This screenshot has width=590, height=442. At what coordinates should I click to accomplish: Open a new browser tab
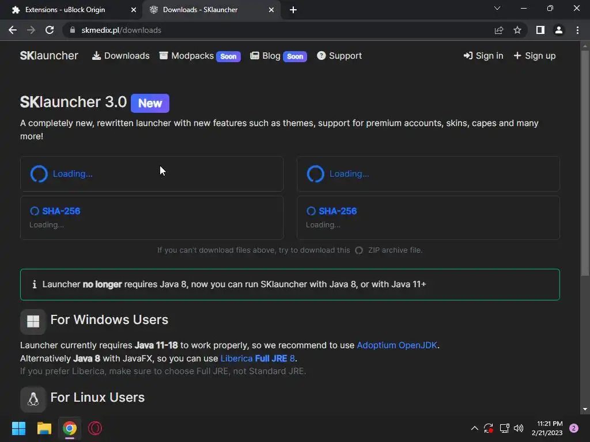coord(293,10)
